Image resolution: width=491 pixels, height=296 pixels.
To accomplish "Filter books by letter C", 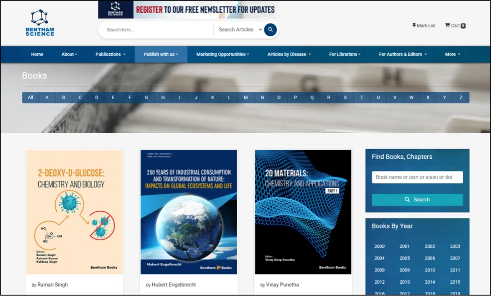I will coord(80,97).
